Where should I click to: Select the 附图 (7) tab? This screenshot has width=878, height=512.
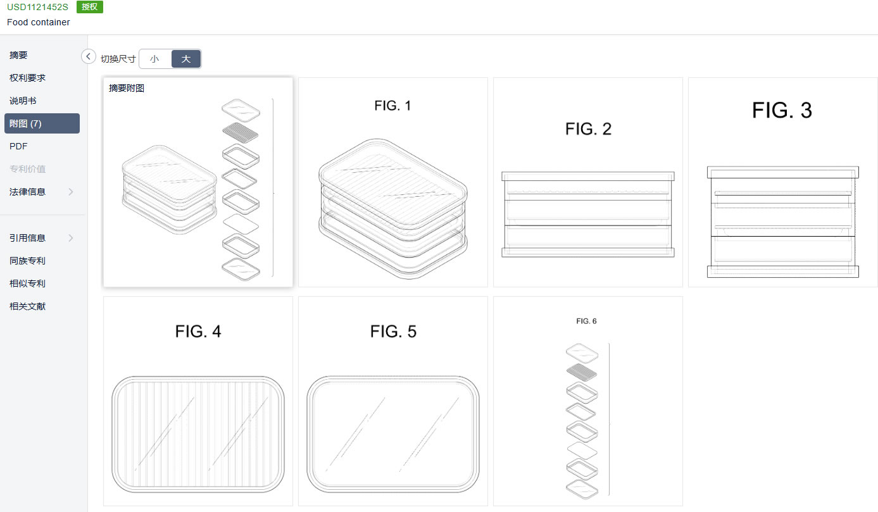[x=42, y=123]
